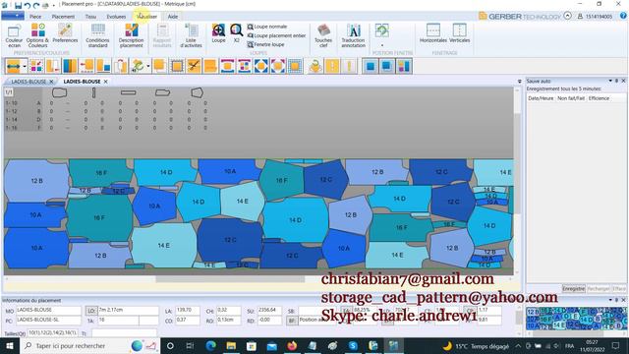Screen dimensions: 629x354
Task: Open the Préférences ribbon button
Action: (x=65, y=33)
